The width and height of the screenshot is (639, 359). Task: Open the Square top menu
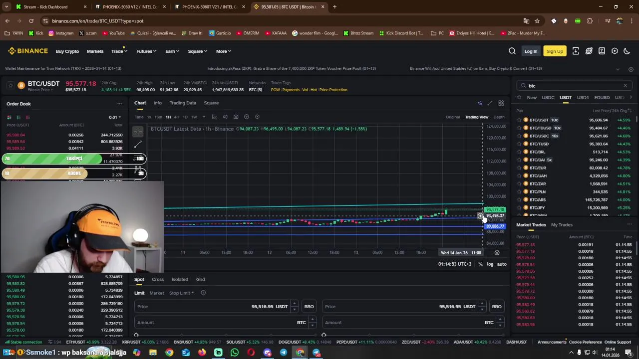click(x=197, y=51)
